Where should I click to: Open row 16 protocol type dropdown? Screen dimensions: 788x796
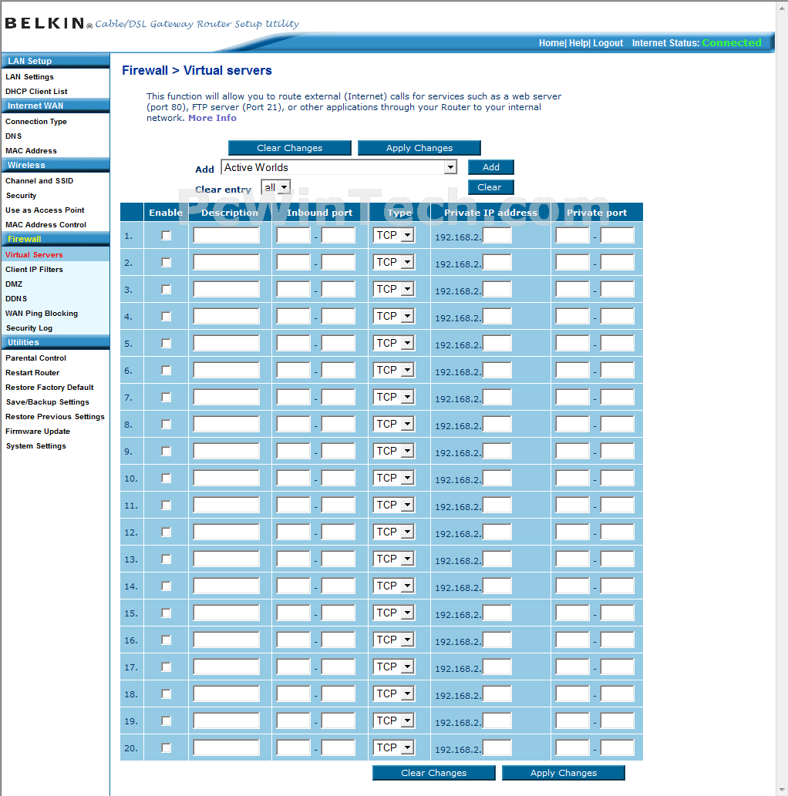click(394, 640)
